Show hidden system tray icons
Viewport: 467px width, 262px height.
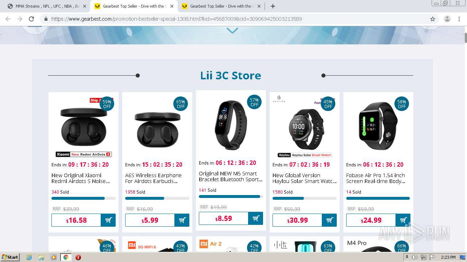pyautogui.click(x=407, y=257)
